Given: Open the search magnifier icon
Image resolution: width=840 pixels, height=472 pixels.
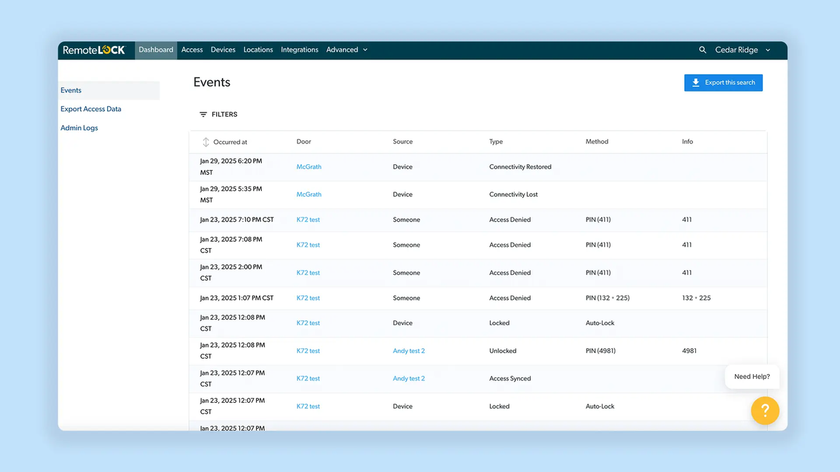Looking at the screenshot, I should (x=703, y=50).
